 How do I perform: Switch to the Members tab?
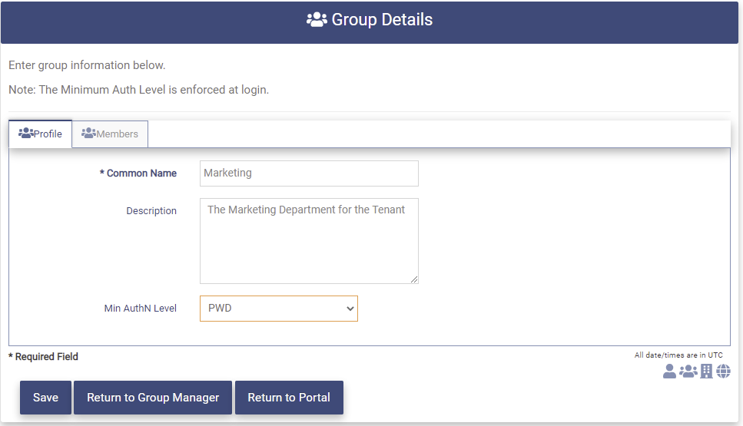coord(110,134)
